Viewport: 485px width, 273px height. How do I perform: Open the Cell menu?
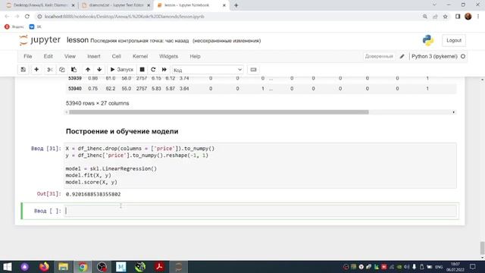pos(116,56)
